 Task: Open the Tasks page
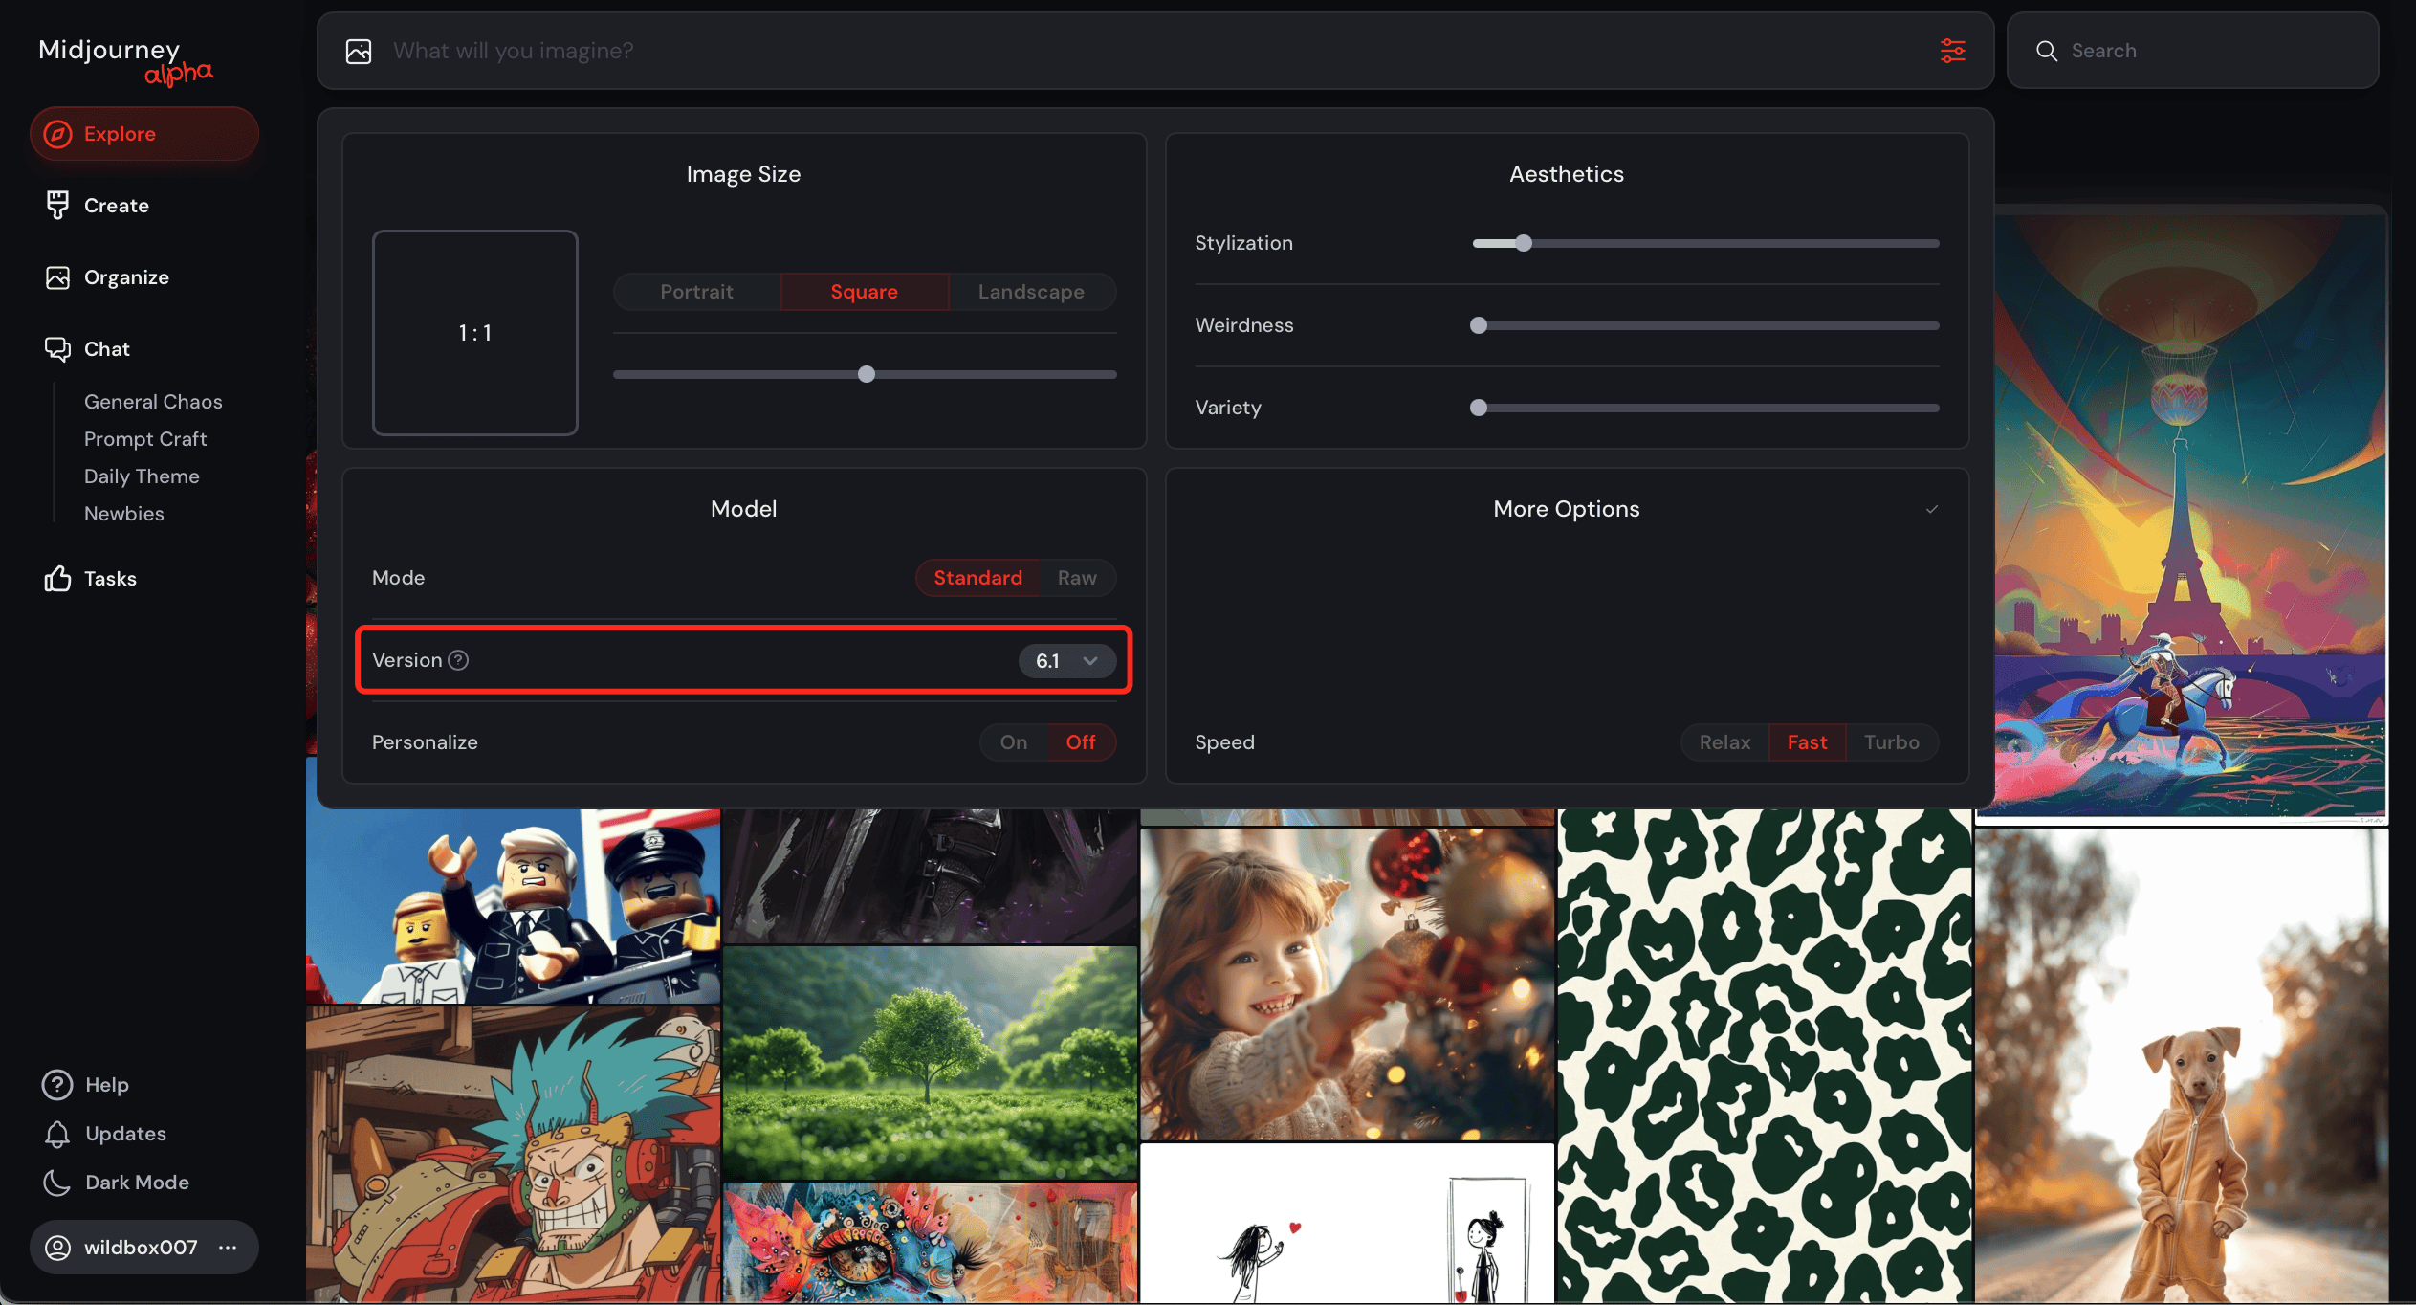pyautogui.click(x=110, y=579)
